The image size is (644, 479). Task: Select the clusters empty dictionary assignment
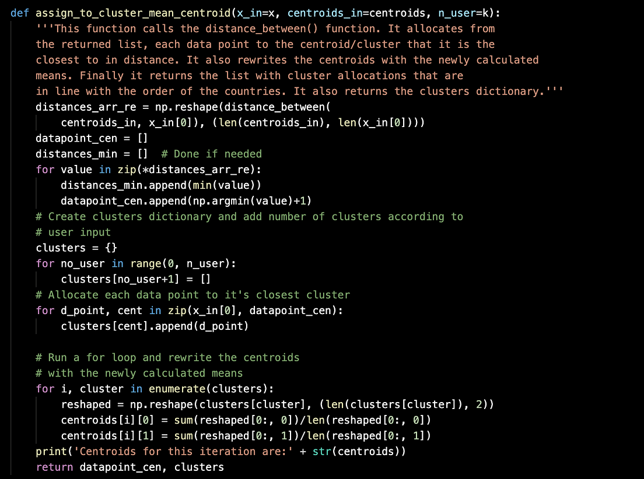[76, 248]
